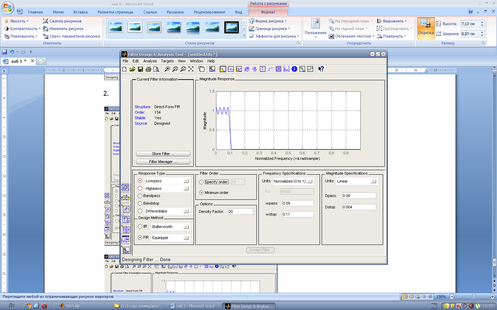
Task: Open Pole/Zero Editor sidebar panel
Action: [x=125, y=229]
